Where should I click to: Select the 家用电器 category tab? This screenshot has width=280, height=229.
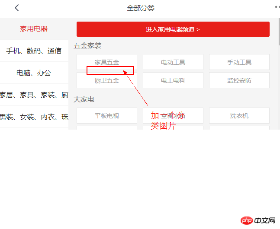[34, 29]
